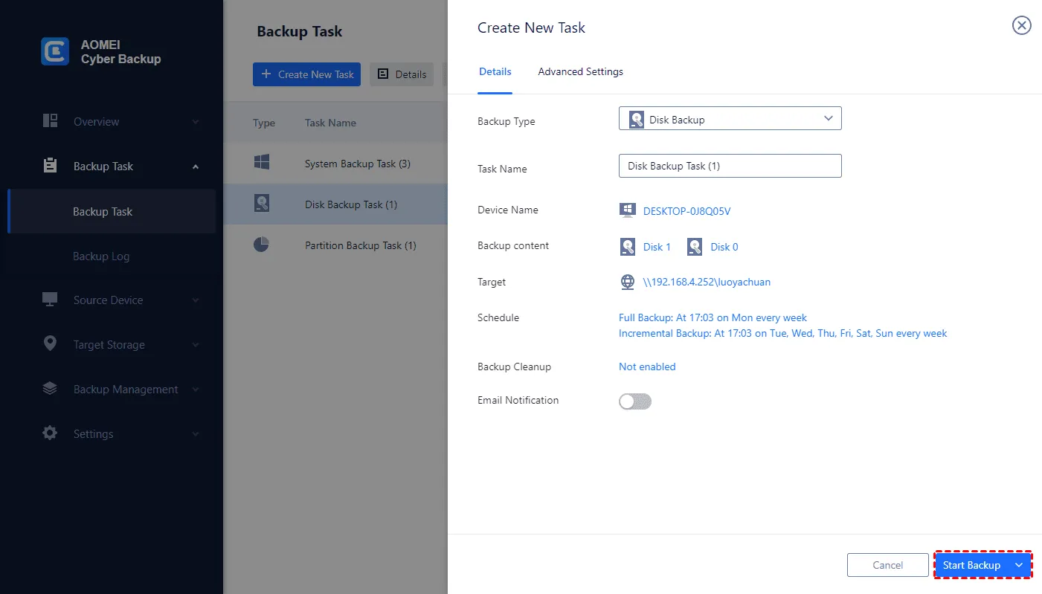1042x594 pixels.
Task: Switch to the Advanced Settings tab
Action: pos(580,72)
